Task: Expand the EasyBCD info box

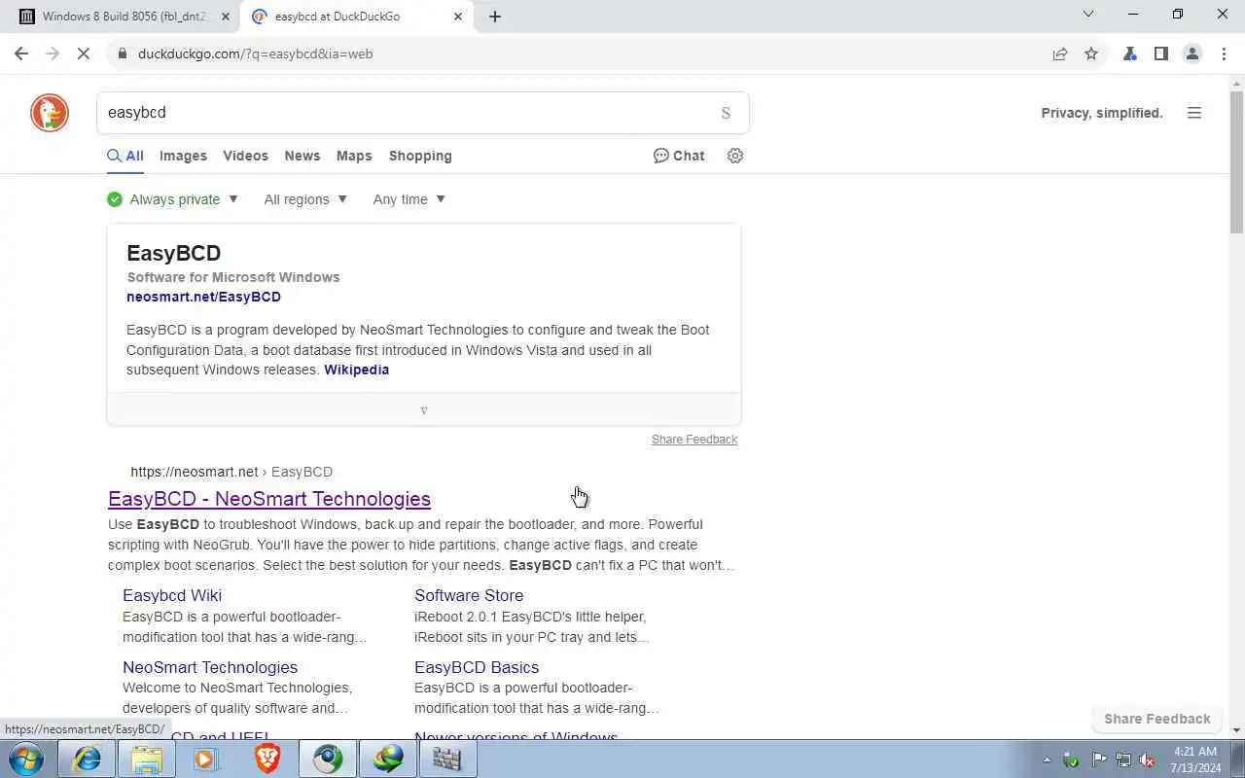Action: click(x=424, y=410)
